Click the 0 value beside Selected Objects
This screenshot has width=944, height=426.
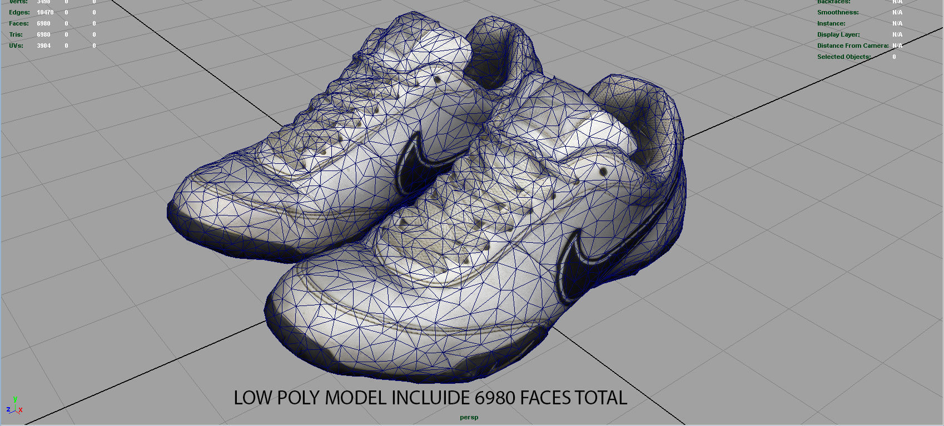pyautogui.click(x=894, y=57)
